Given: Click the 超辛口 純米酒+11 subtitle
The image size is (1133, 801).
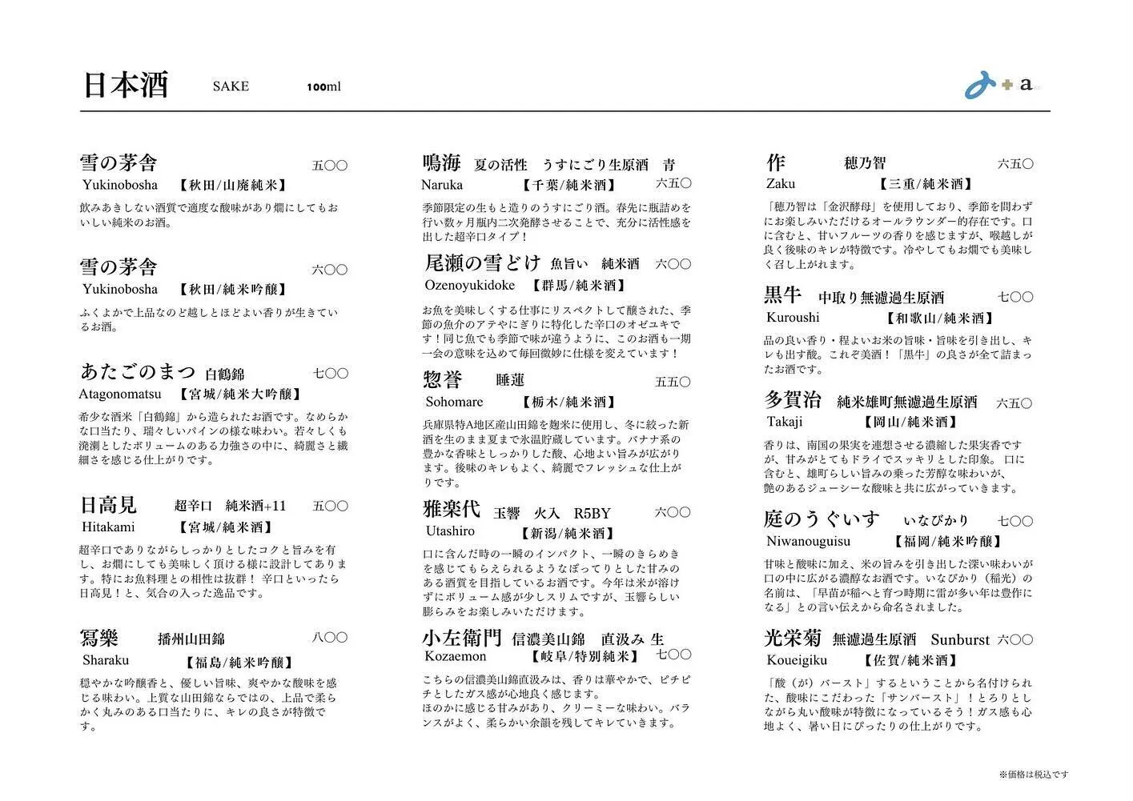Looking at the screenshot, I should [230, 506].
